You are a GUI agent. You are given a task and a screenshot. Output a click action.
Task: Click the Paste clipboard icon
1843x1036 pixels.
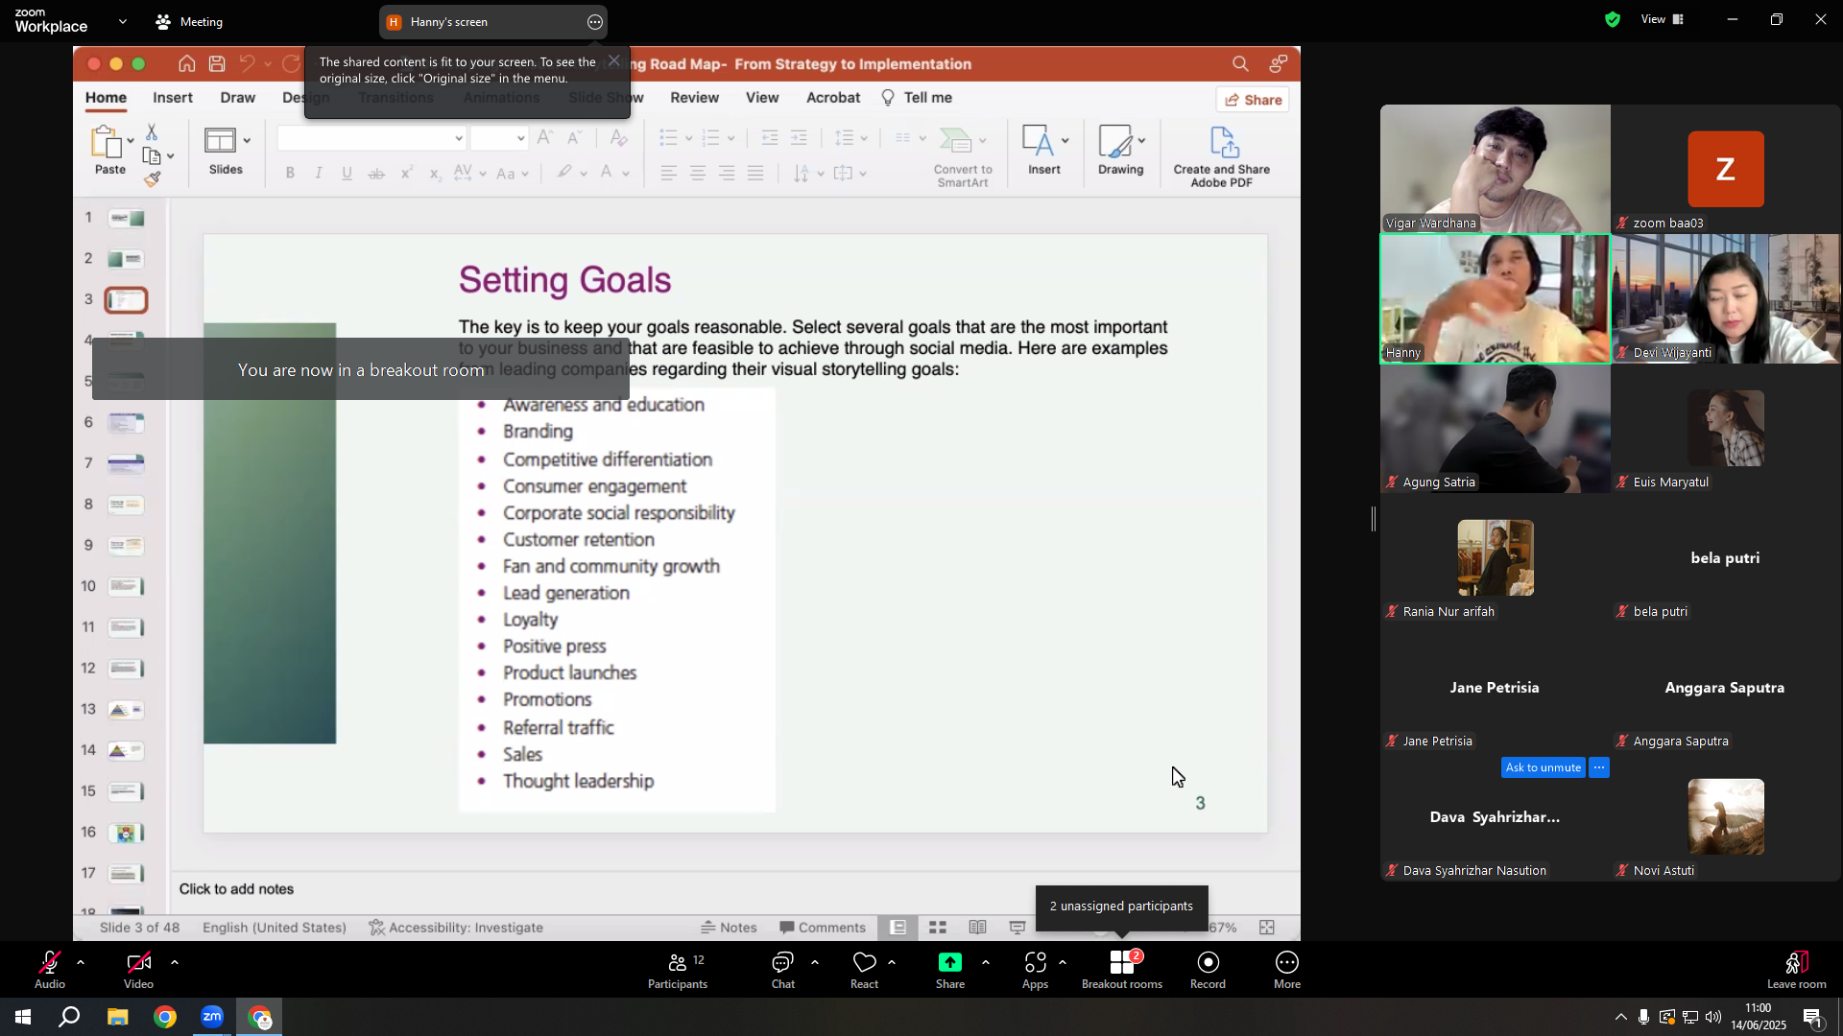click(x=106, y=142)
